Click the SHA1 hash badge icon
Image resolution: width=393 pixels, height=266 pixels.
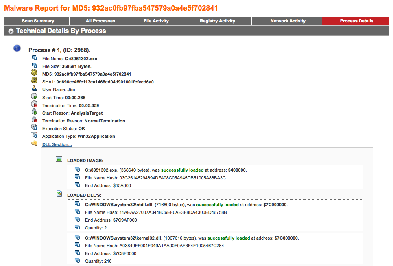pyautogui.click(x=35, y=81)
